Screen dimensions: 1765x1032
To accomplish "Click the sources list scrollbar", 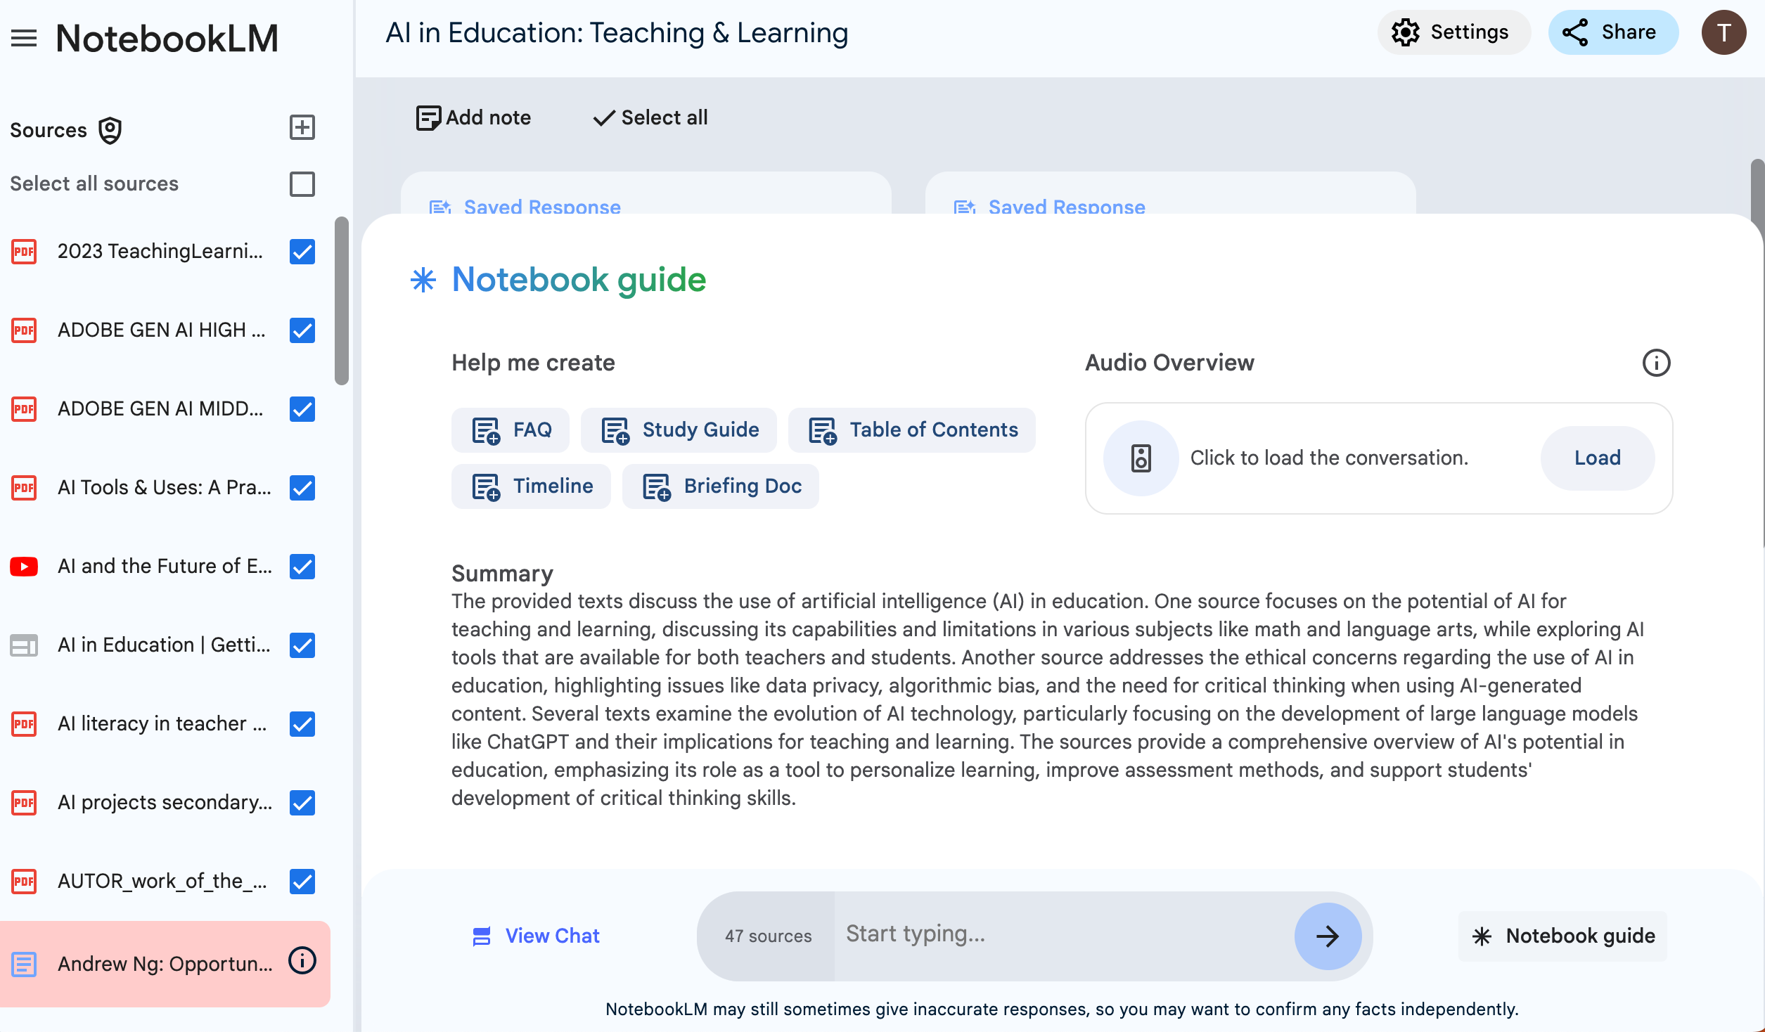I will point(342,301).
